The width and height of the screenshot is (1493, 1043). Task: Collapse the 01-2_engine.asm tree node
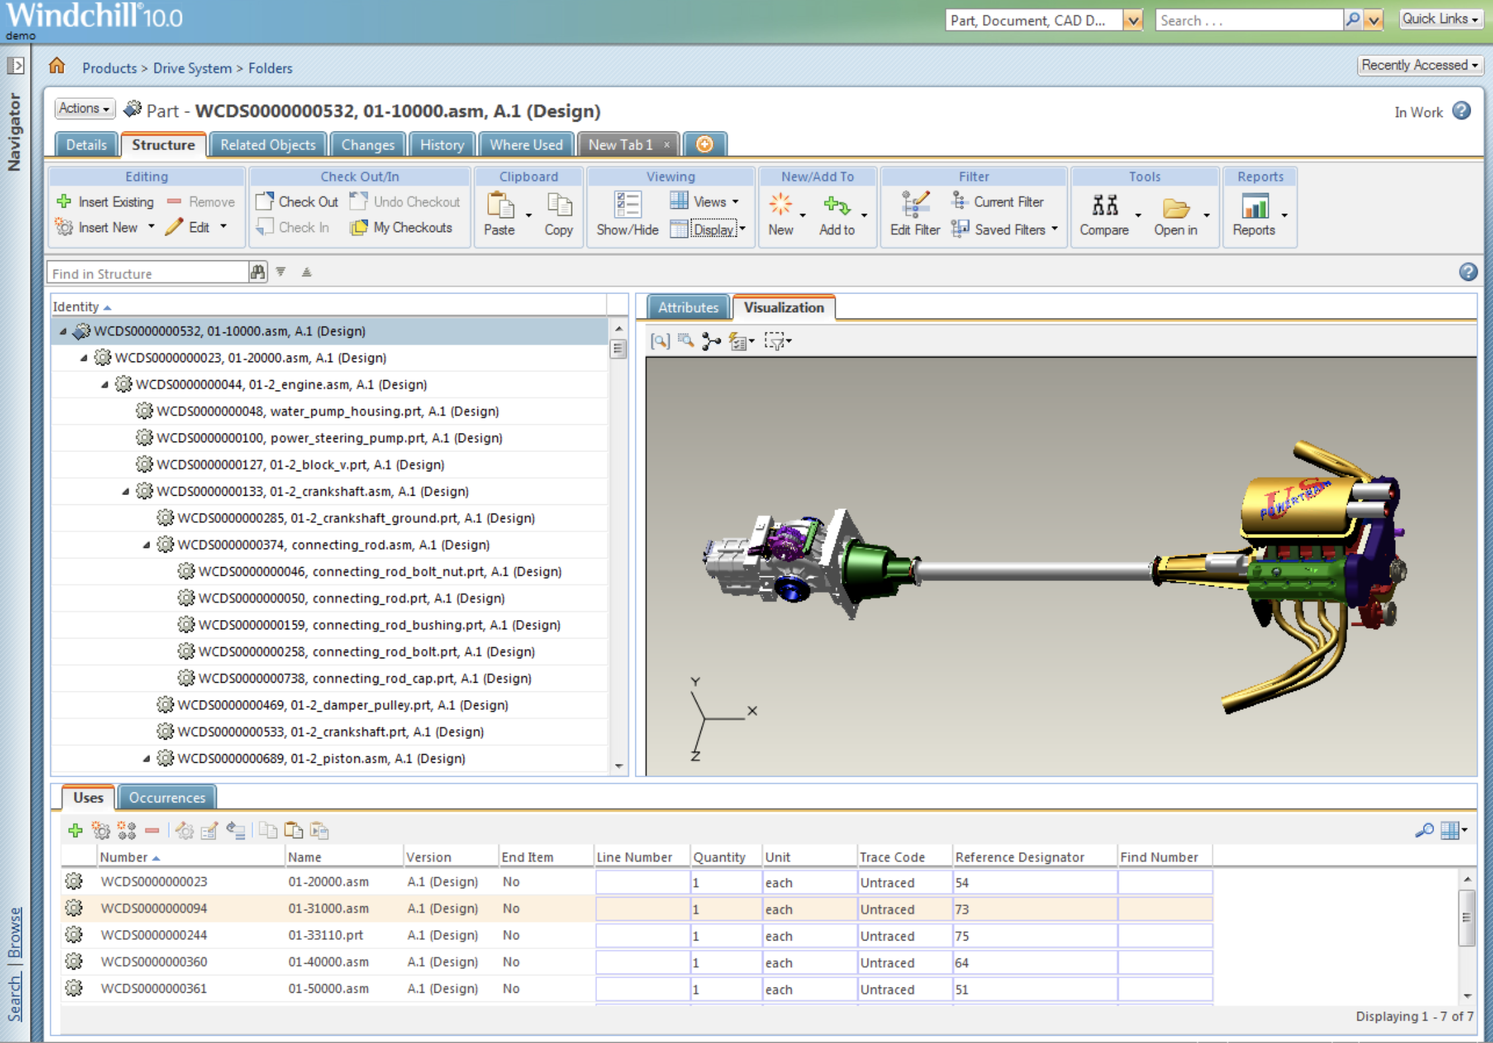click(x=105, y=385)
